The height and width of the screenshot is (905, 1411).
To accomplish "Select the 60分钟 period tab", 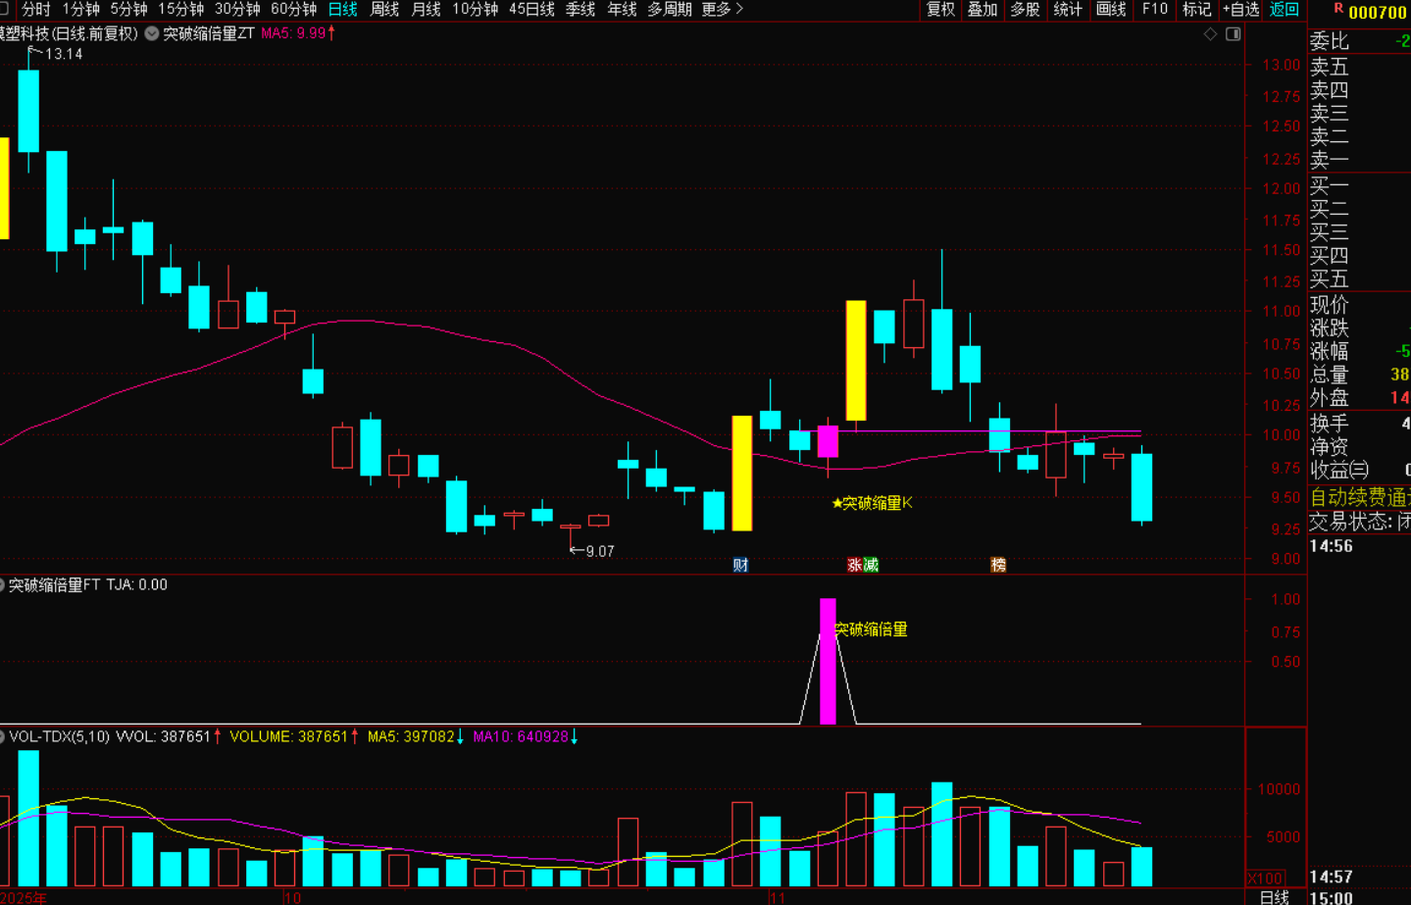I will coord(293,9).
